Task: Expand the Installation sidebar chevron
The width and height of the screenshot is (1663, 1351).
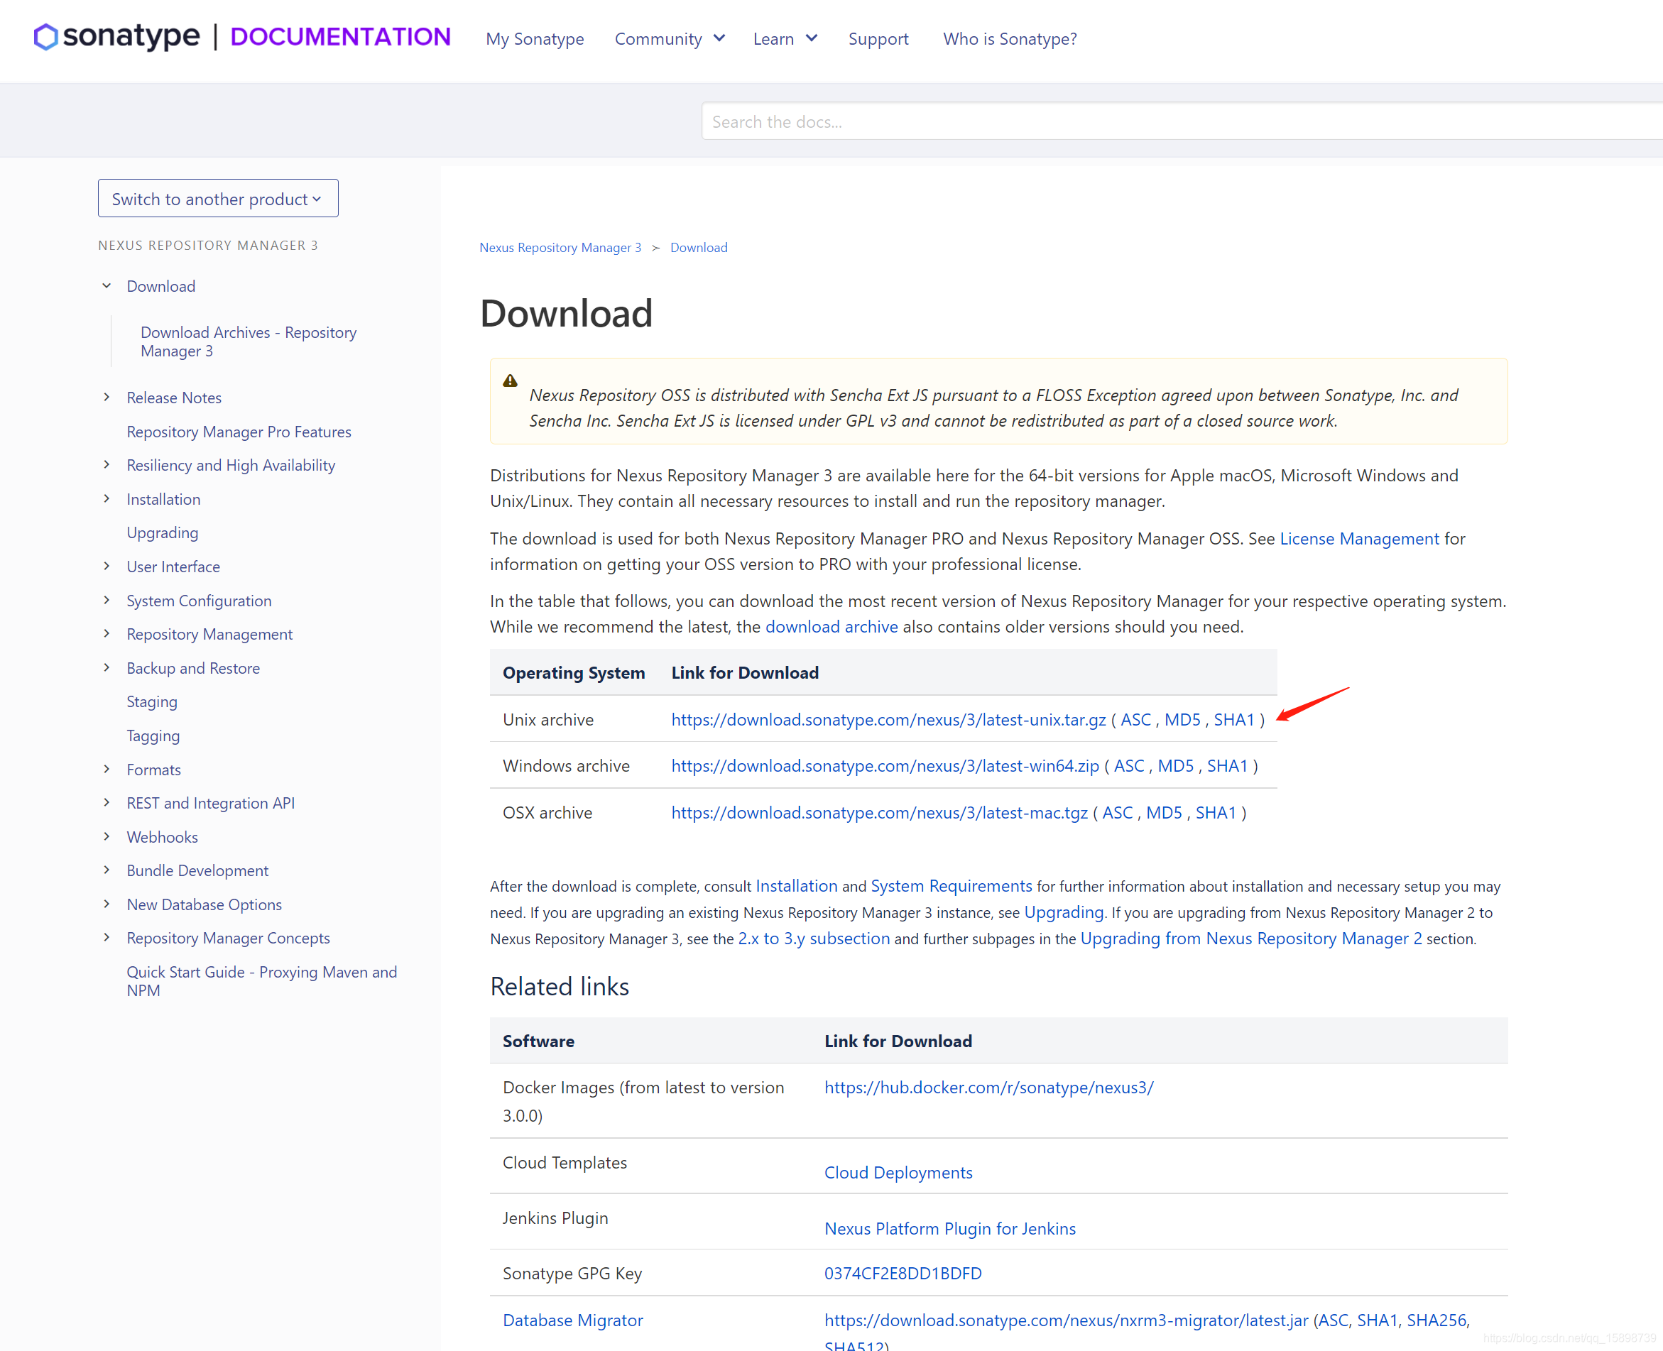Action: (x=107, y=498)
